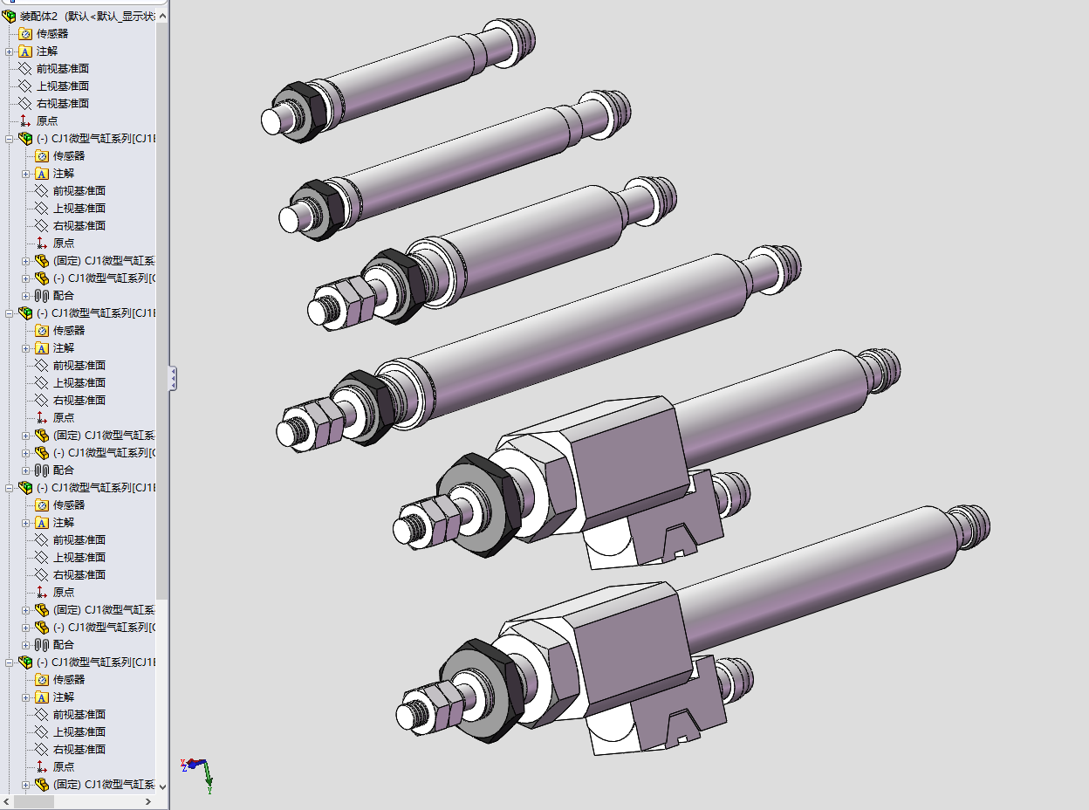
Task: Select (-) part icon inside first sub-assembly
Action: coord(41,278)
